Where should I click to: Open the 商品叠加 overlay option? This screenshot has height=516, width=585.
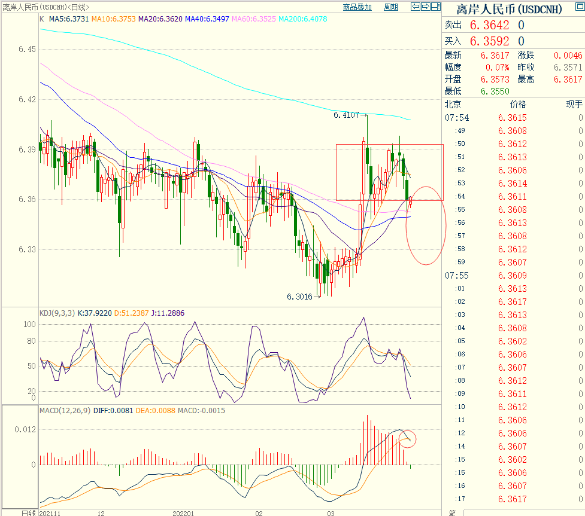pyautogui.click(x=357, y=7)
